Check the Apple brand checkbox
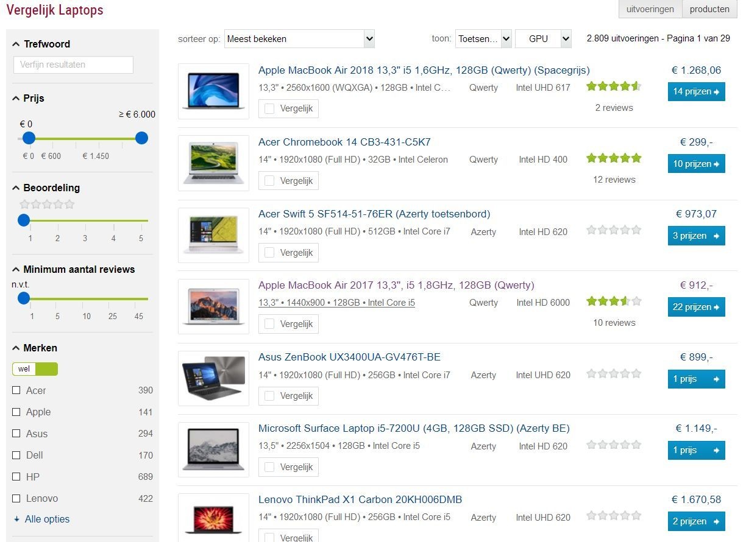Image resolution: width=746 pixels, height=542 pixels. click(16, 412)
